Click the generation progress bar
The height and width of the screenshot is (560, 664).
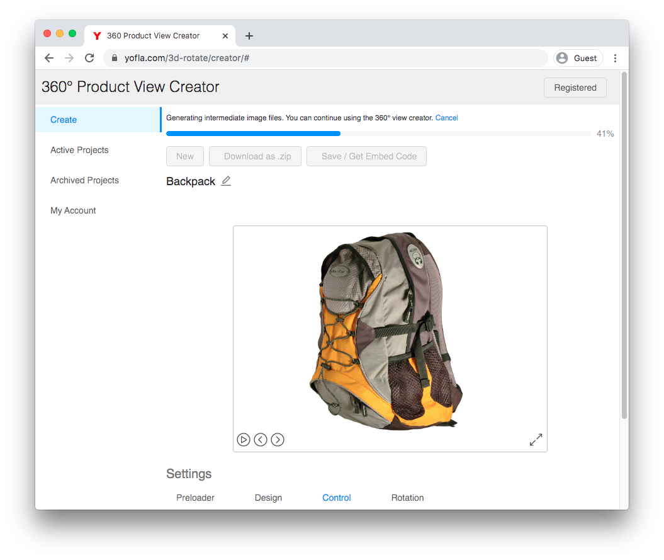379,134
